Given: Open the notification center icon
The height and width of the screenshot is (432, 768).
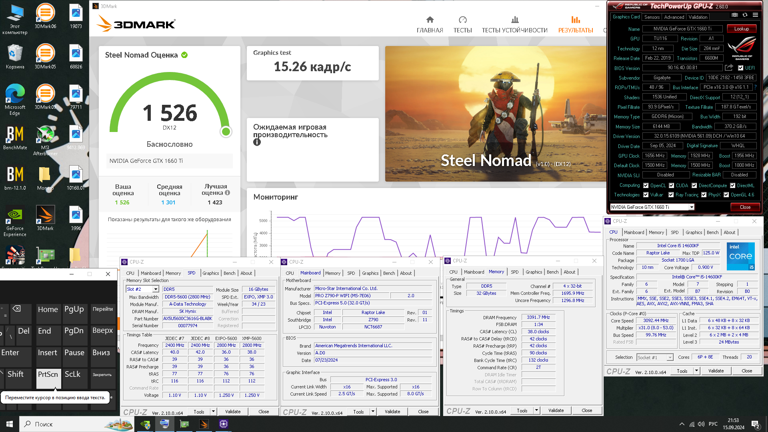Looking at the screenshot, I should 756,424.
